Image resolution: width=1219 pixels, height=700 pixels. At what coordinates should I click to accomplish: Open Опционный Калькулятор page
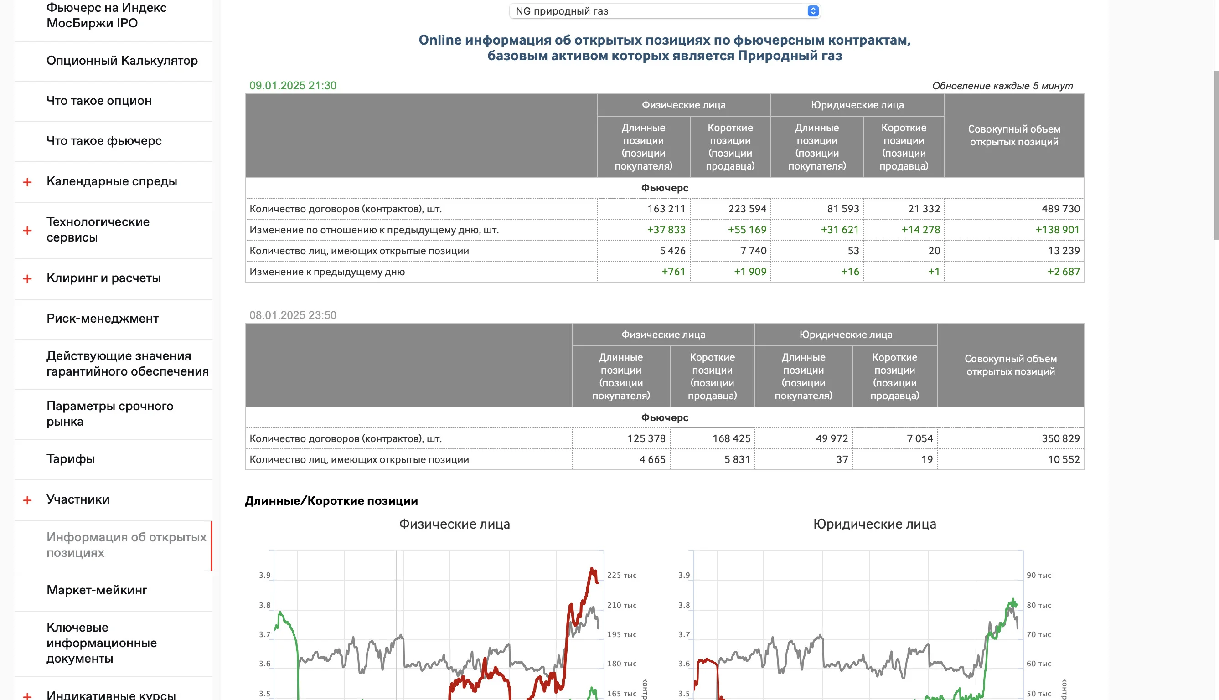(122, 61)
